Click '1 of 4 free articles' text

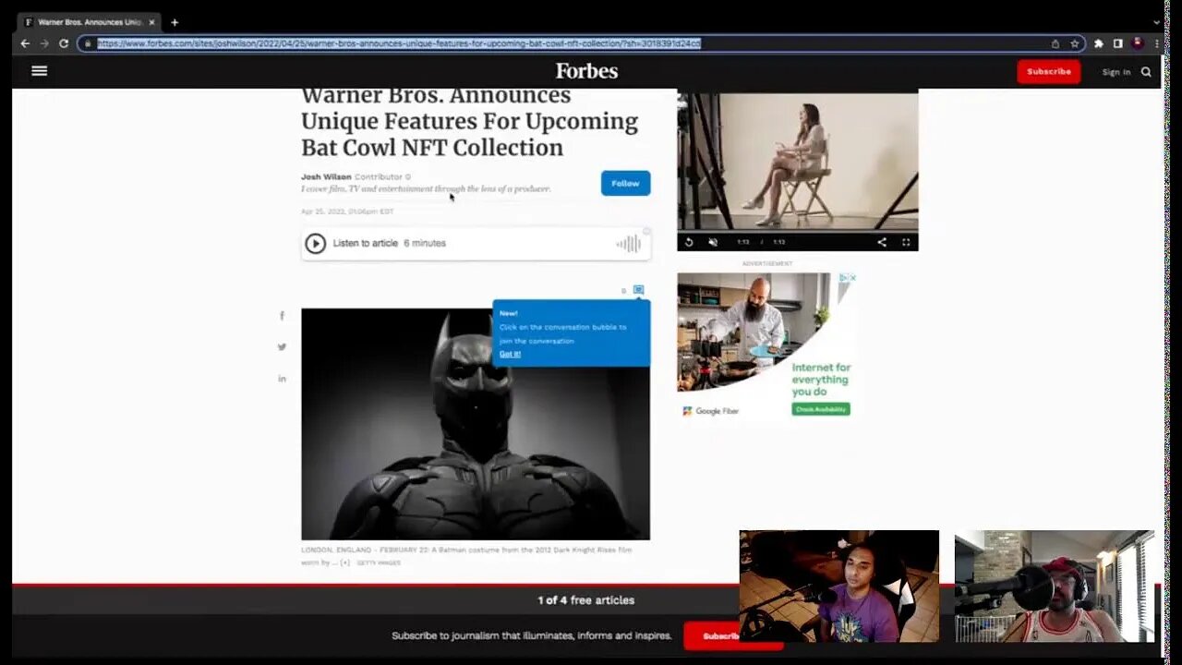point(586,600)
